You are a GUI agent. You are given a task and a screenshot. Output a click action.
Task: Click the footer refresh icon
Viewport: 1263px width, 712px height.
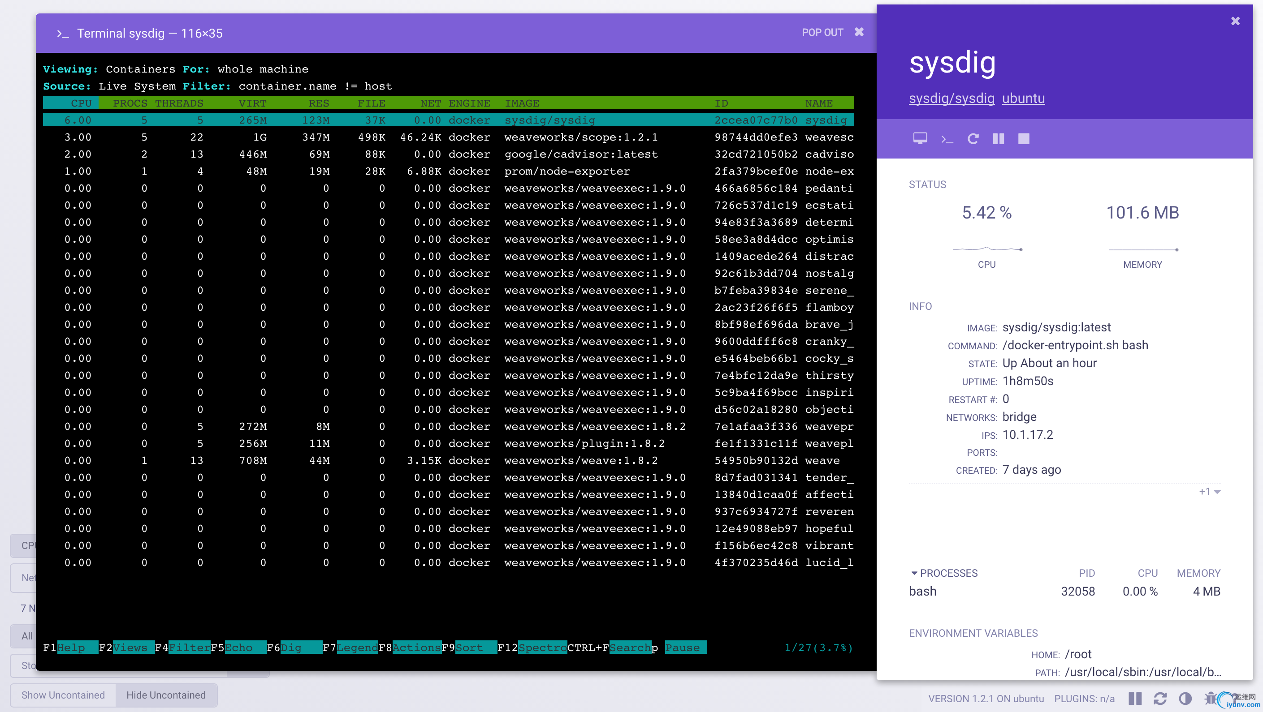1160,698
